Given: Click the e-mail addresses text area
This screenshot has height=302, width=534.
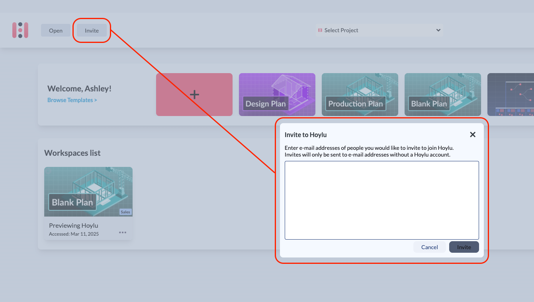Looking at the screenshot, I should [382, 200].
